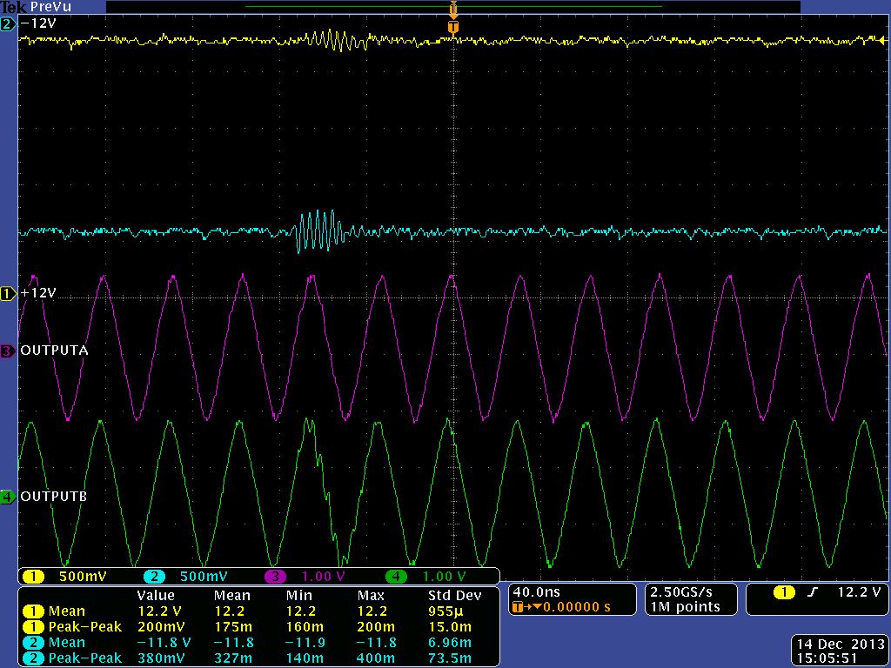Image resolution: width=891 pixels, height=668 pixels.
Task: Click channel 2 badge in Peak-Peak row
Action: coord(34,659)
